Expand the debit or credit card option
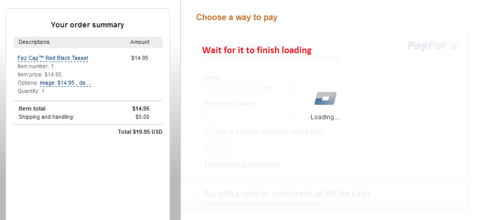The image size is (477, 220). [199, 194]
